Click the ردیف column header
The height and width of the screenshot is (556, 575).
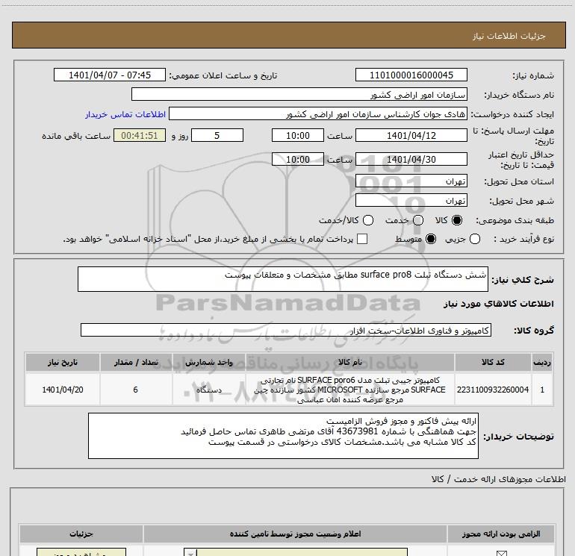542,362
